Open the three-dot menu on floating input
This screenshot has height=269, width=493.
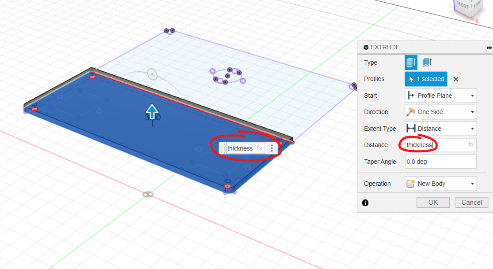[x=272, y=148]
